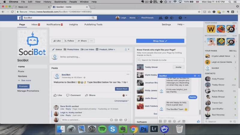
Task: Open Messages icon in top bar
Action: click(x=166, y=18)
